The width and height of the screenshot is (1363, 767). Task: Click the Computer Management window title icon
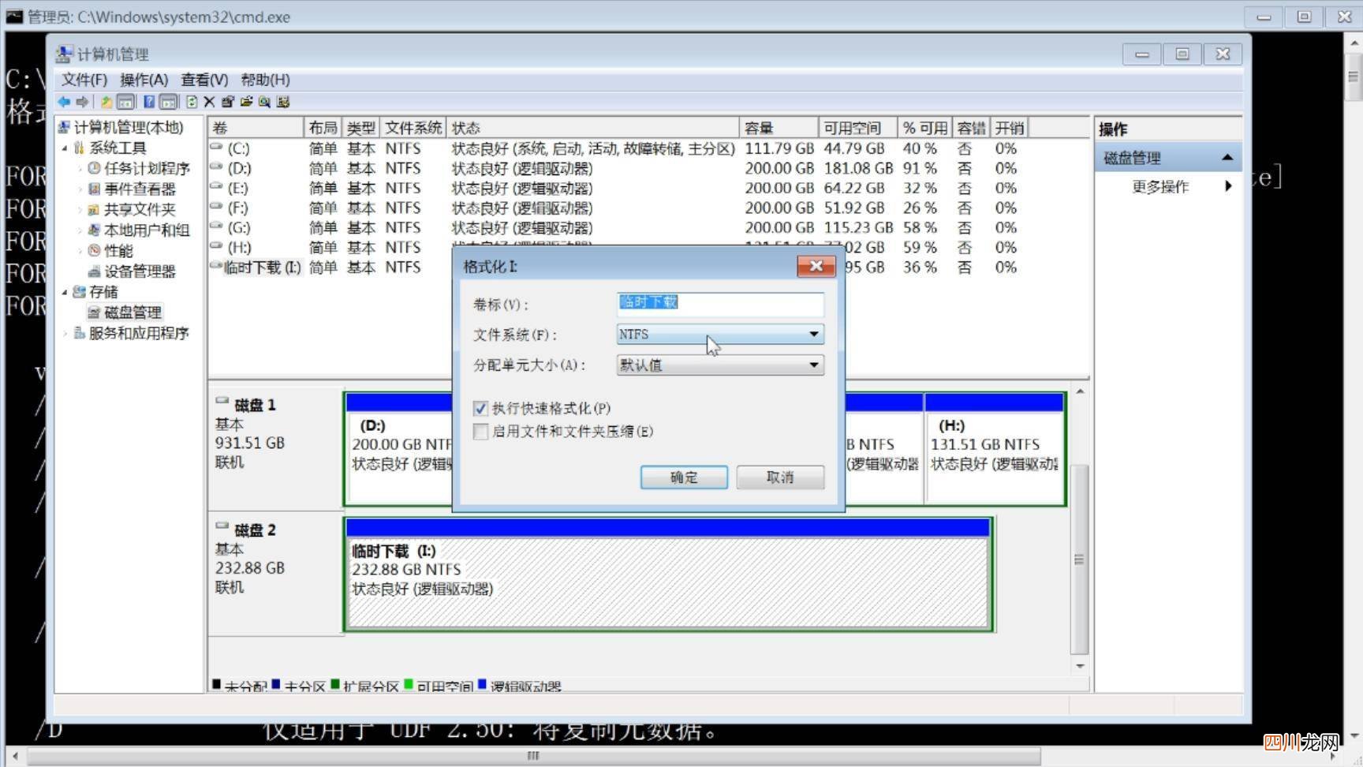point(64,54)
